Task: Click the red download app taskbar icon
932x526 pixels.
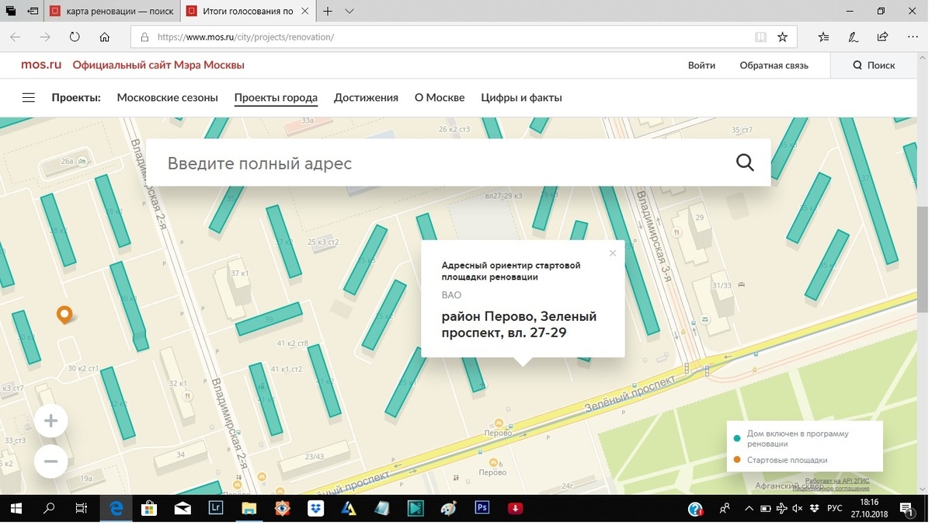Action: [x=515, y=508]
